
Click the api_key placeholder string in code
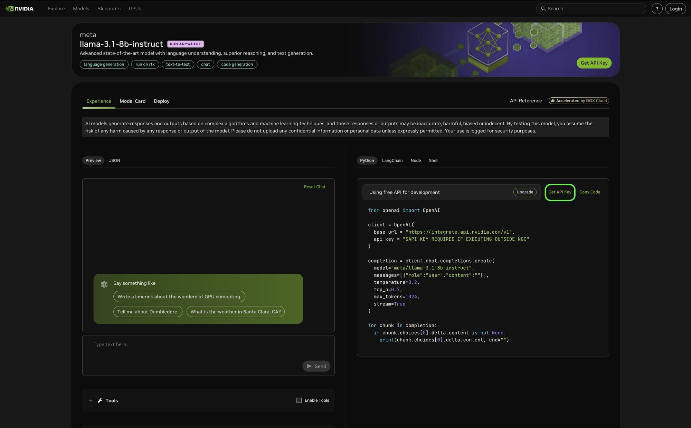tap(466, 239)
